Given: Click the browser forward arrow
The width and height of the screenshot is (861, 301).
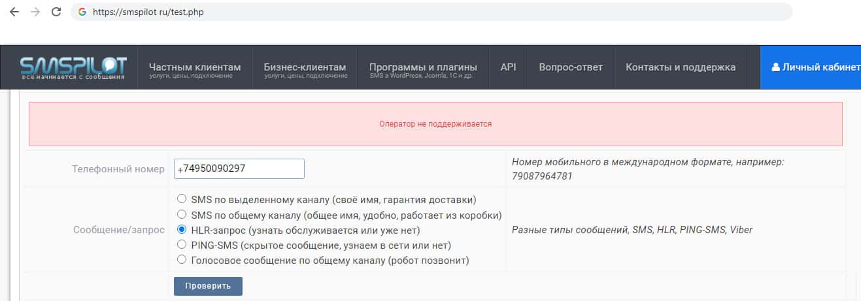Looking at the screenshot, I should (35, 12).
